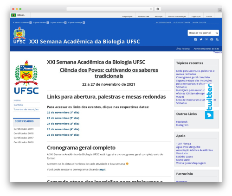
Task: Open Estúdio Lapso under Apoio
Action: (185, 157)
